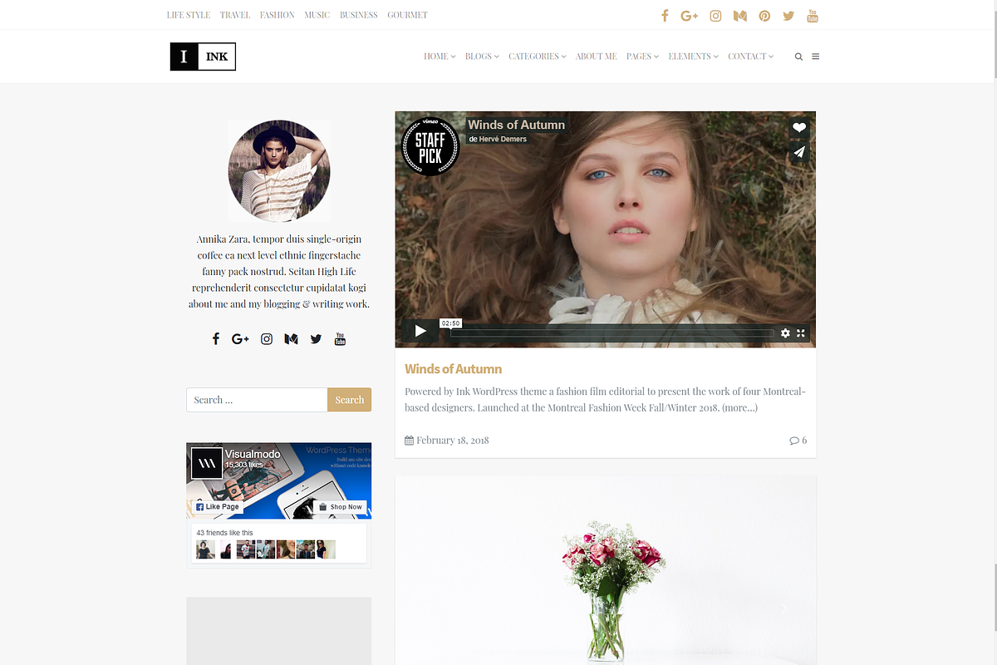The height and width of the screenshot is (665, 997).
Task: Click the Pinterest icon in the header
Action: point(764,15)
